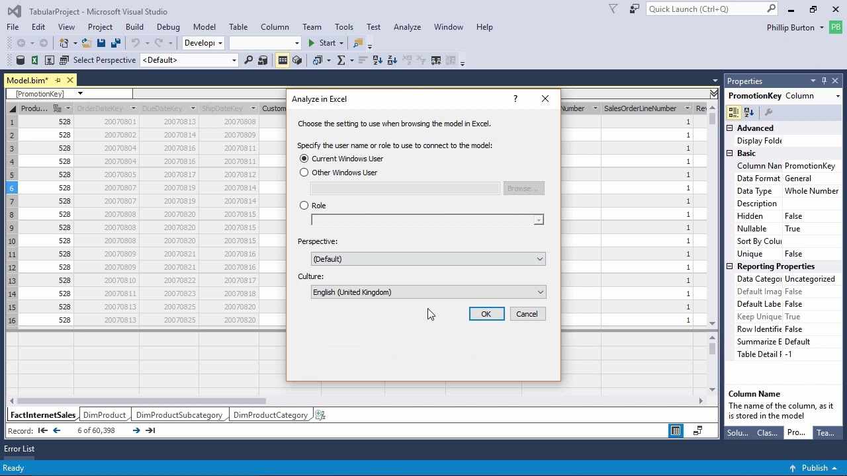Image resolution: width=847 pixels, height=476 pixels.
Task: Click the Start debugging button
Action: coord(322,43)
